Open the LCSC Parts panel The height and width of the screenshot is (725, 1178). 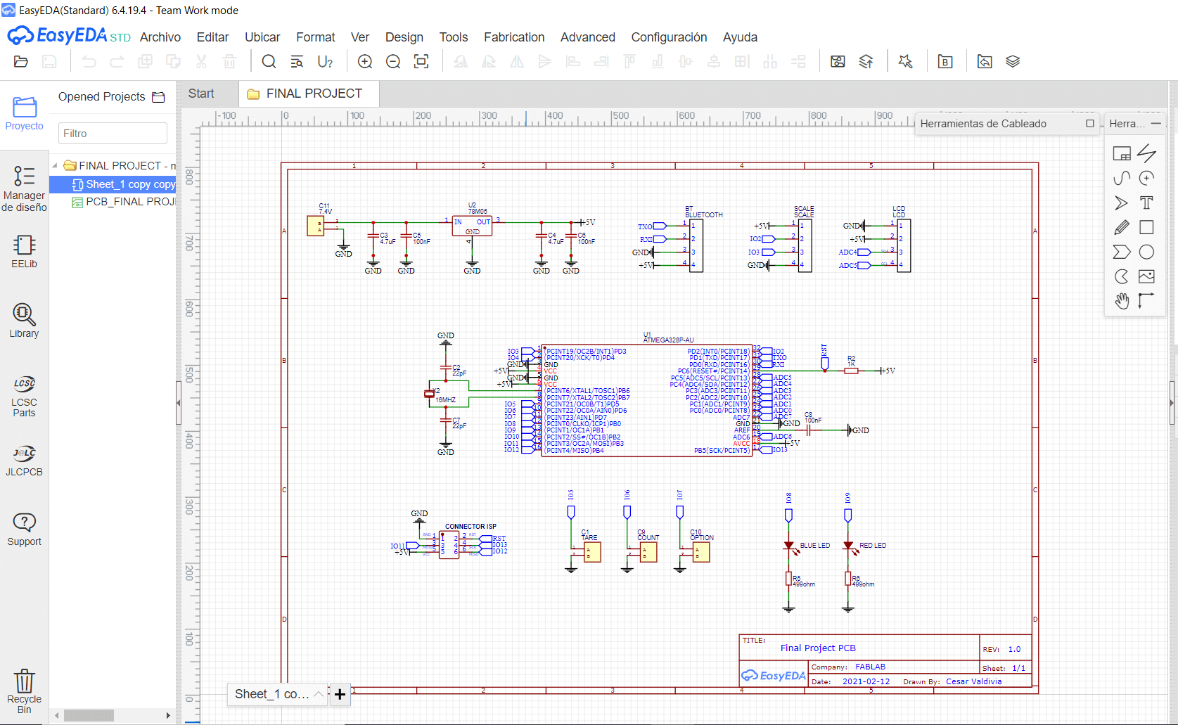24,396
